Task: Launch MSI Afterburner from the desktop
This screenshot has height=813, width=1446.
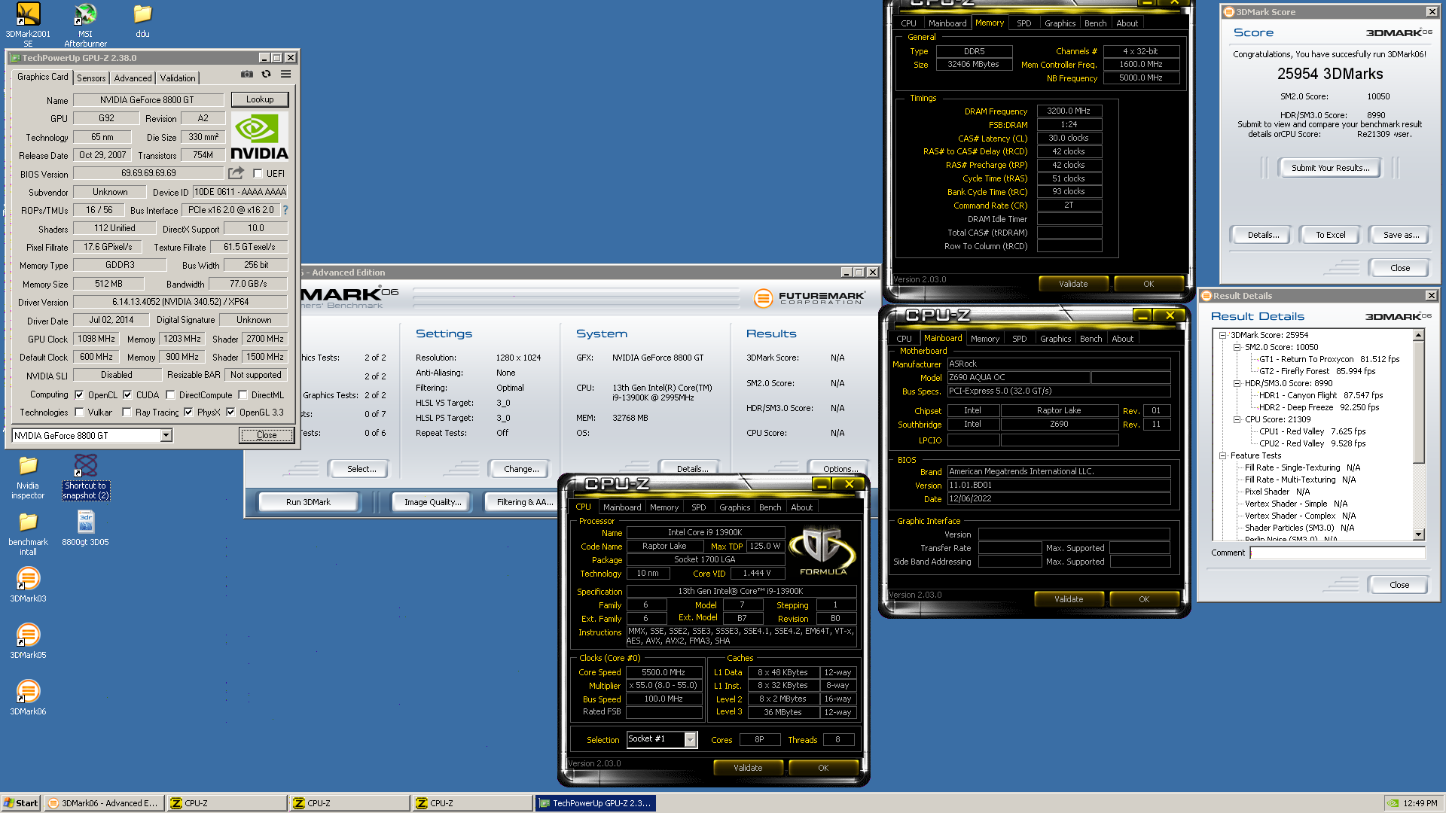Action: 85,25
